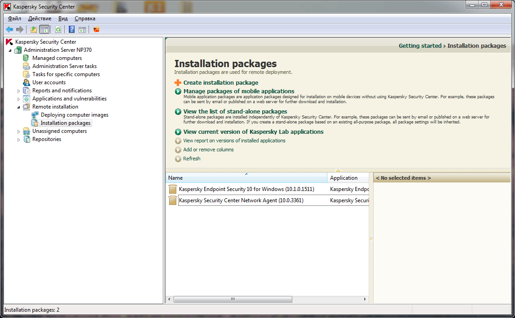Click the Applications and vulnerabilities icon
515x318 pixels.
tap(26, 99)
